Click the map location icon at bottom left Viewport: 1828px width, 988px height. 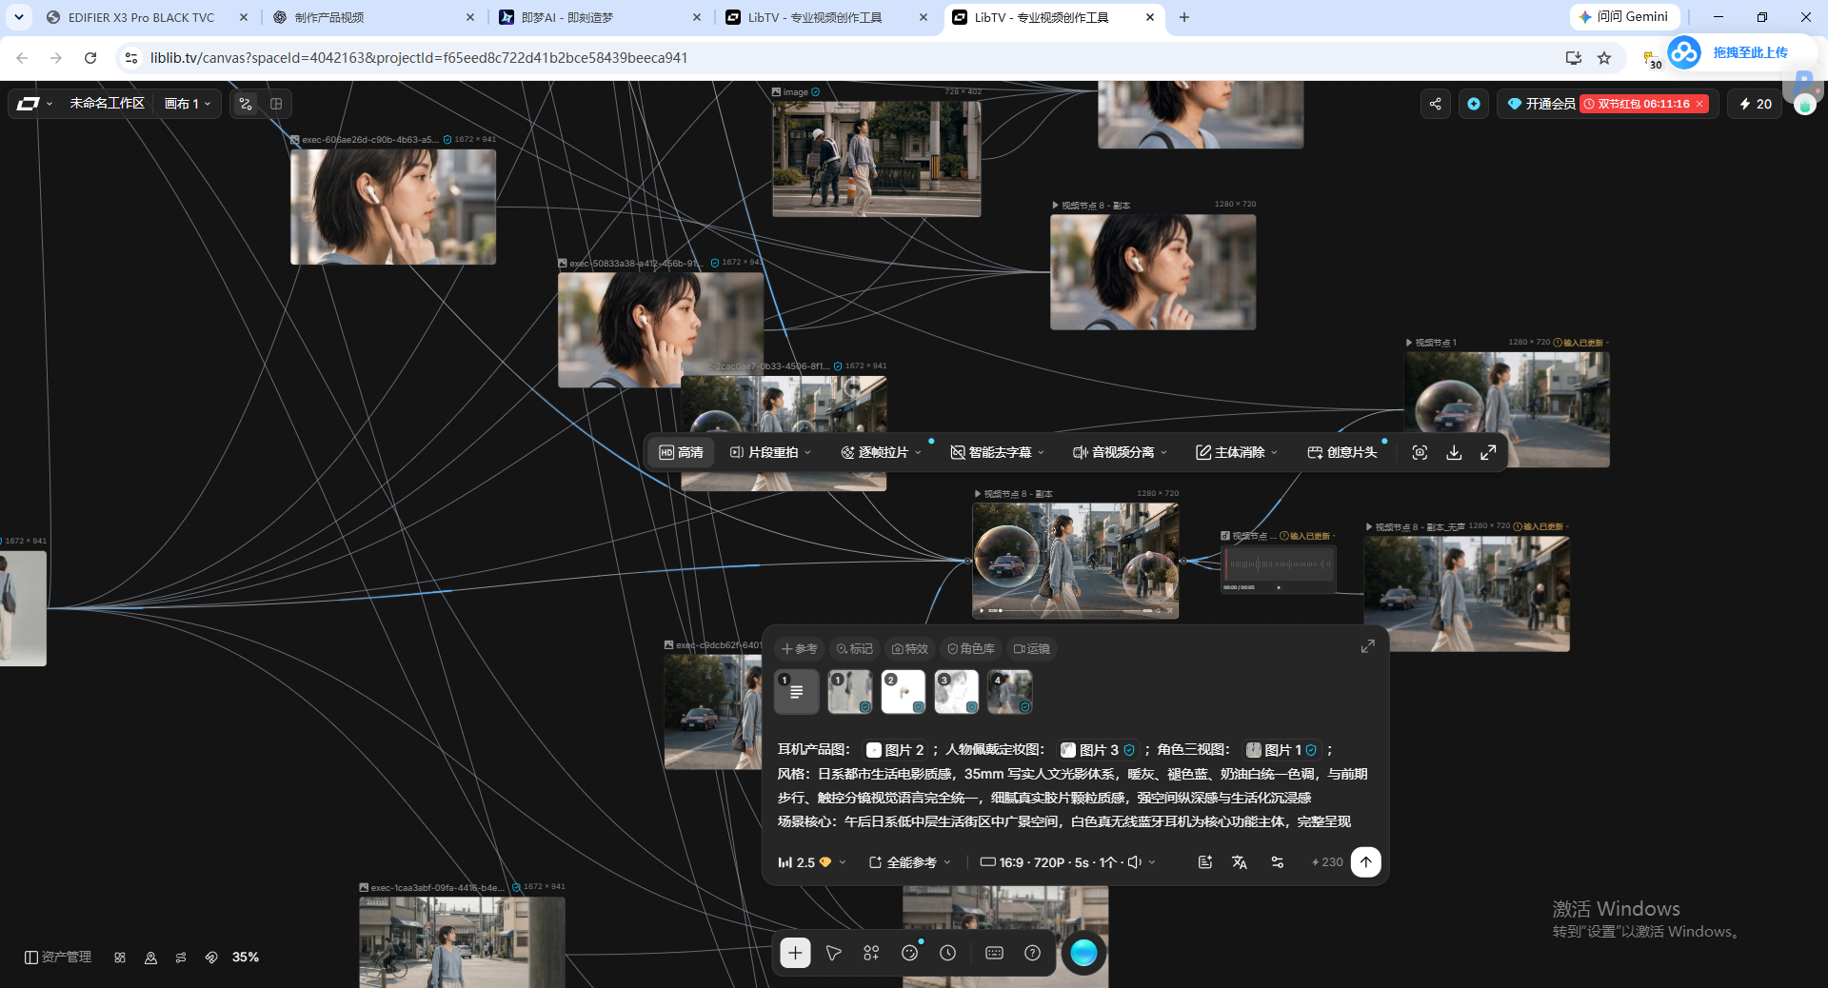click(x=150, y=958)
